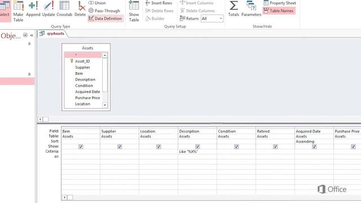Image resolution: width=361 pixels, height=203 pixels.
Task: Click the Select query type icon
Action: point(5,11)
